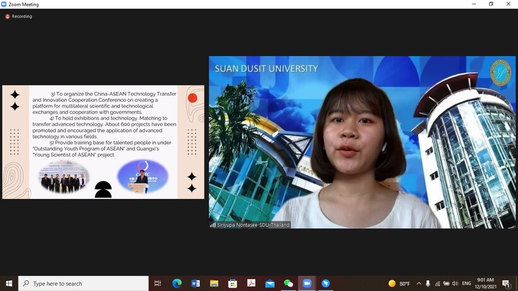Open Microsoft Store from the taskbar

point(232,283)
